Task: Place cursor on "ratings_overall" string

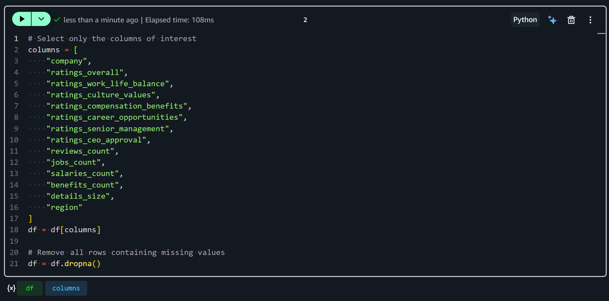Action: 85,72
